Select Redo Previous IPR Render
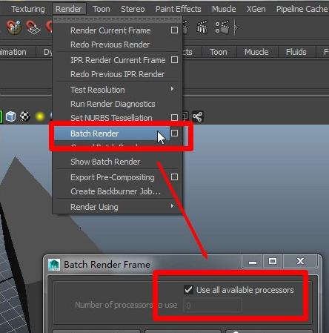This screenshot has height=333, width=329. (x=117, y=74)
